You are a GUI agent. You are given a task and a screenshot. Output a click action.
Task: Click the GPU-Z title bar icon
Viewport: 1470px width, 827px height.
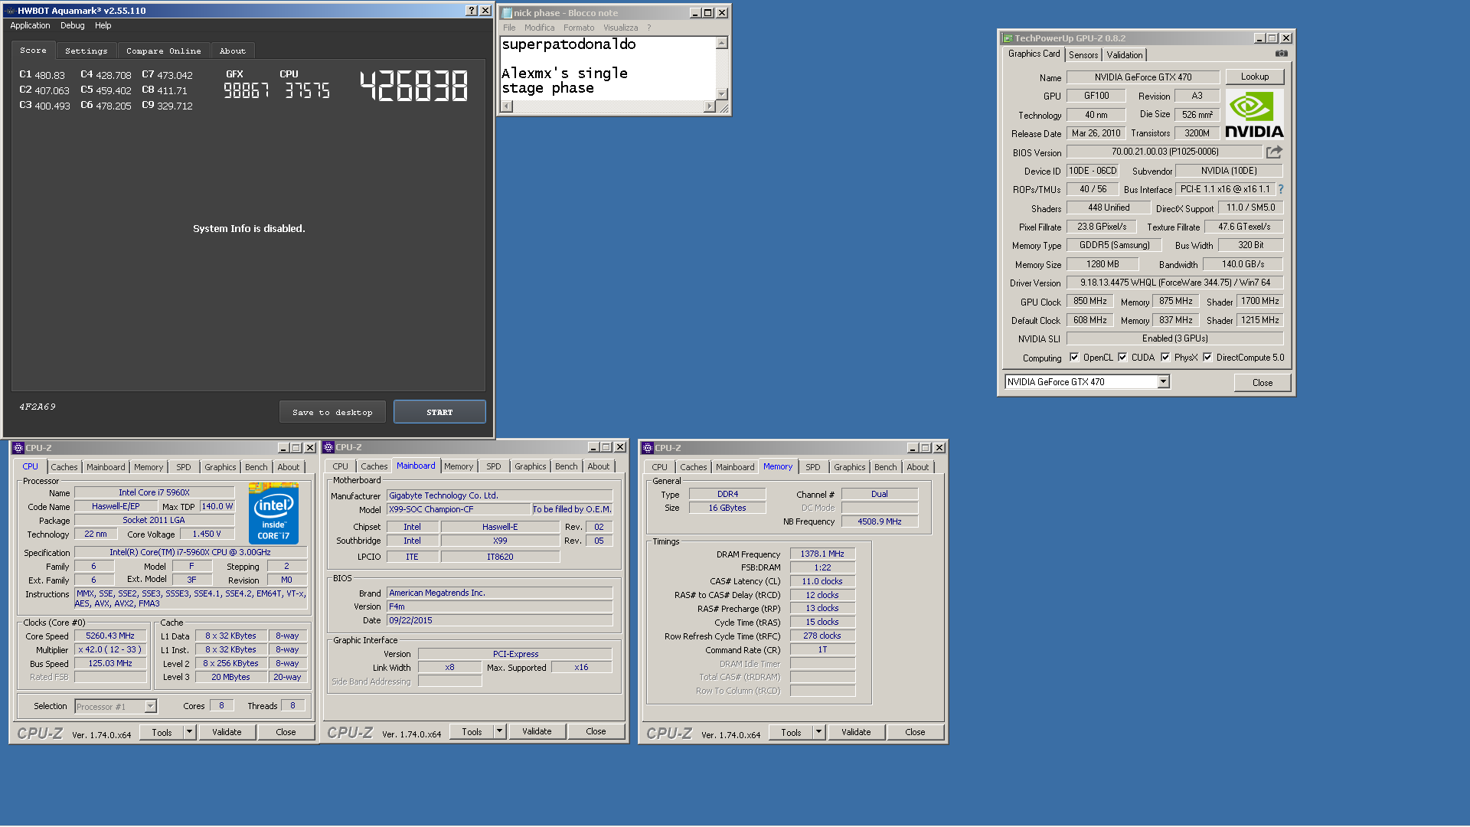click(x=1008, y=38)
